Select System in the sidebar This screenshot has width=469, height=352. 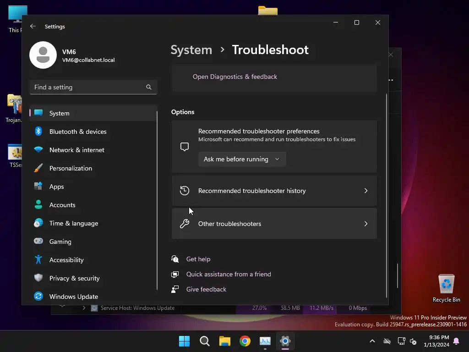pos(93,113)
